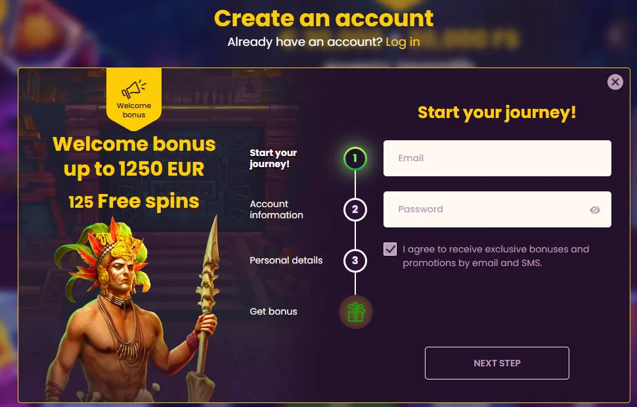This screenshot has width=637, height=407.
Task: Click the Account information step label
Action: click(x=276, y=210)
